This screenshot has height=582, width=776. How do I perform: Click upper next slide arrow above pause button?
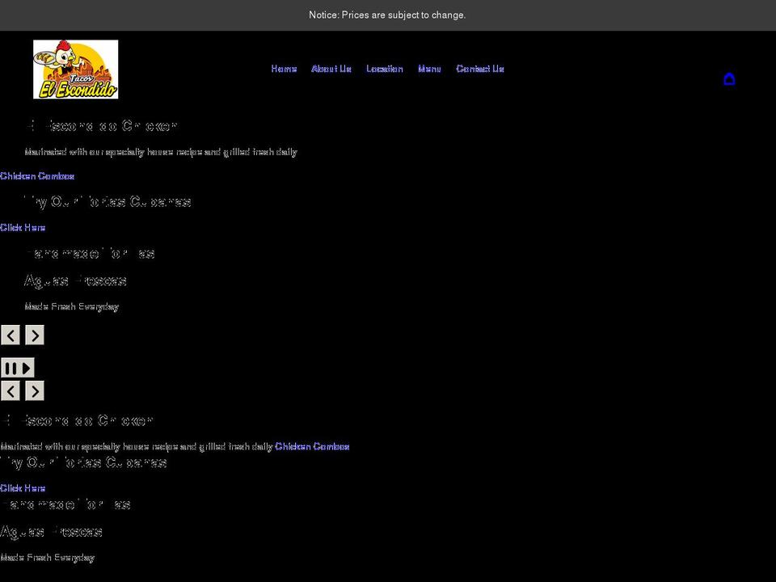click(x=35, y=335)
